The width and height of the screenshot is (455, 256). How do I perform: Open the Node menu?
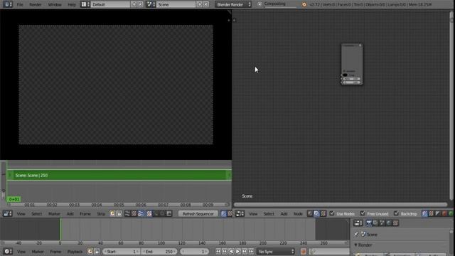coord(298,214)
